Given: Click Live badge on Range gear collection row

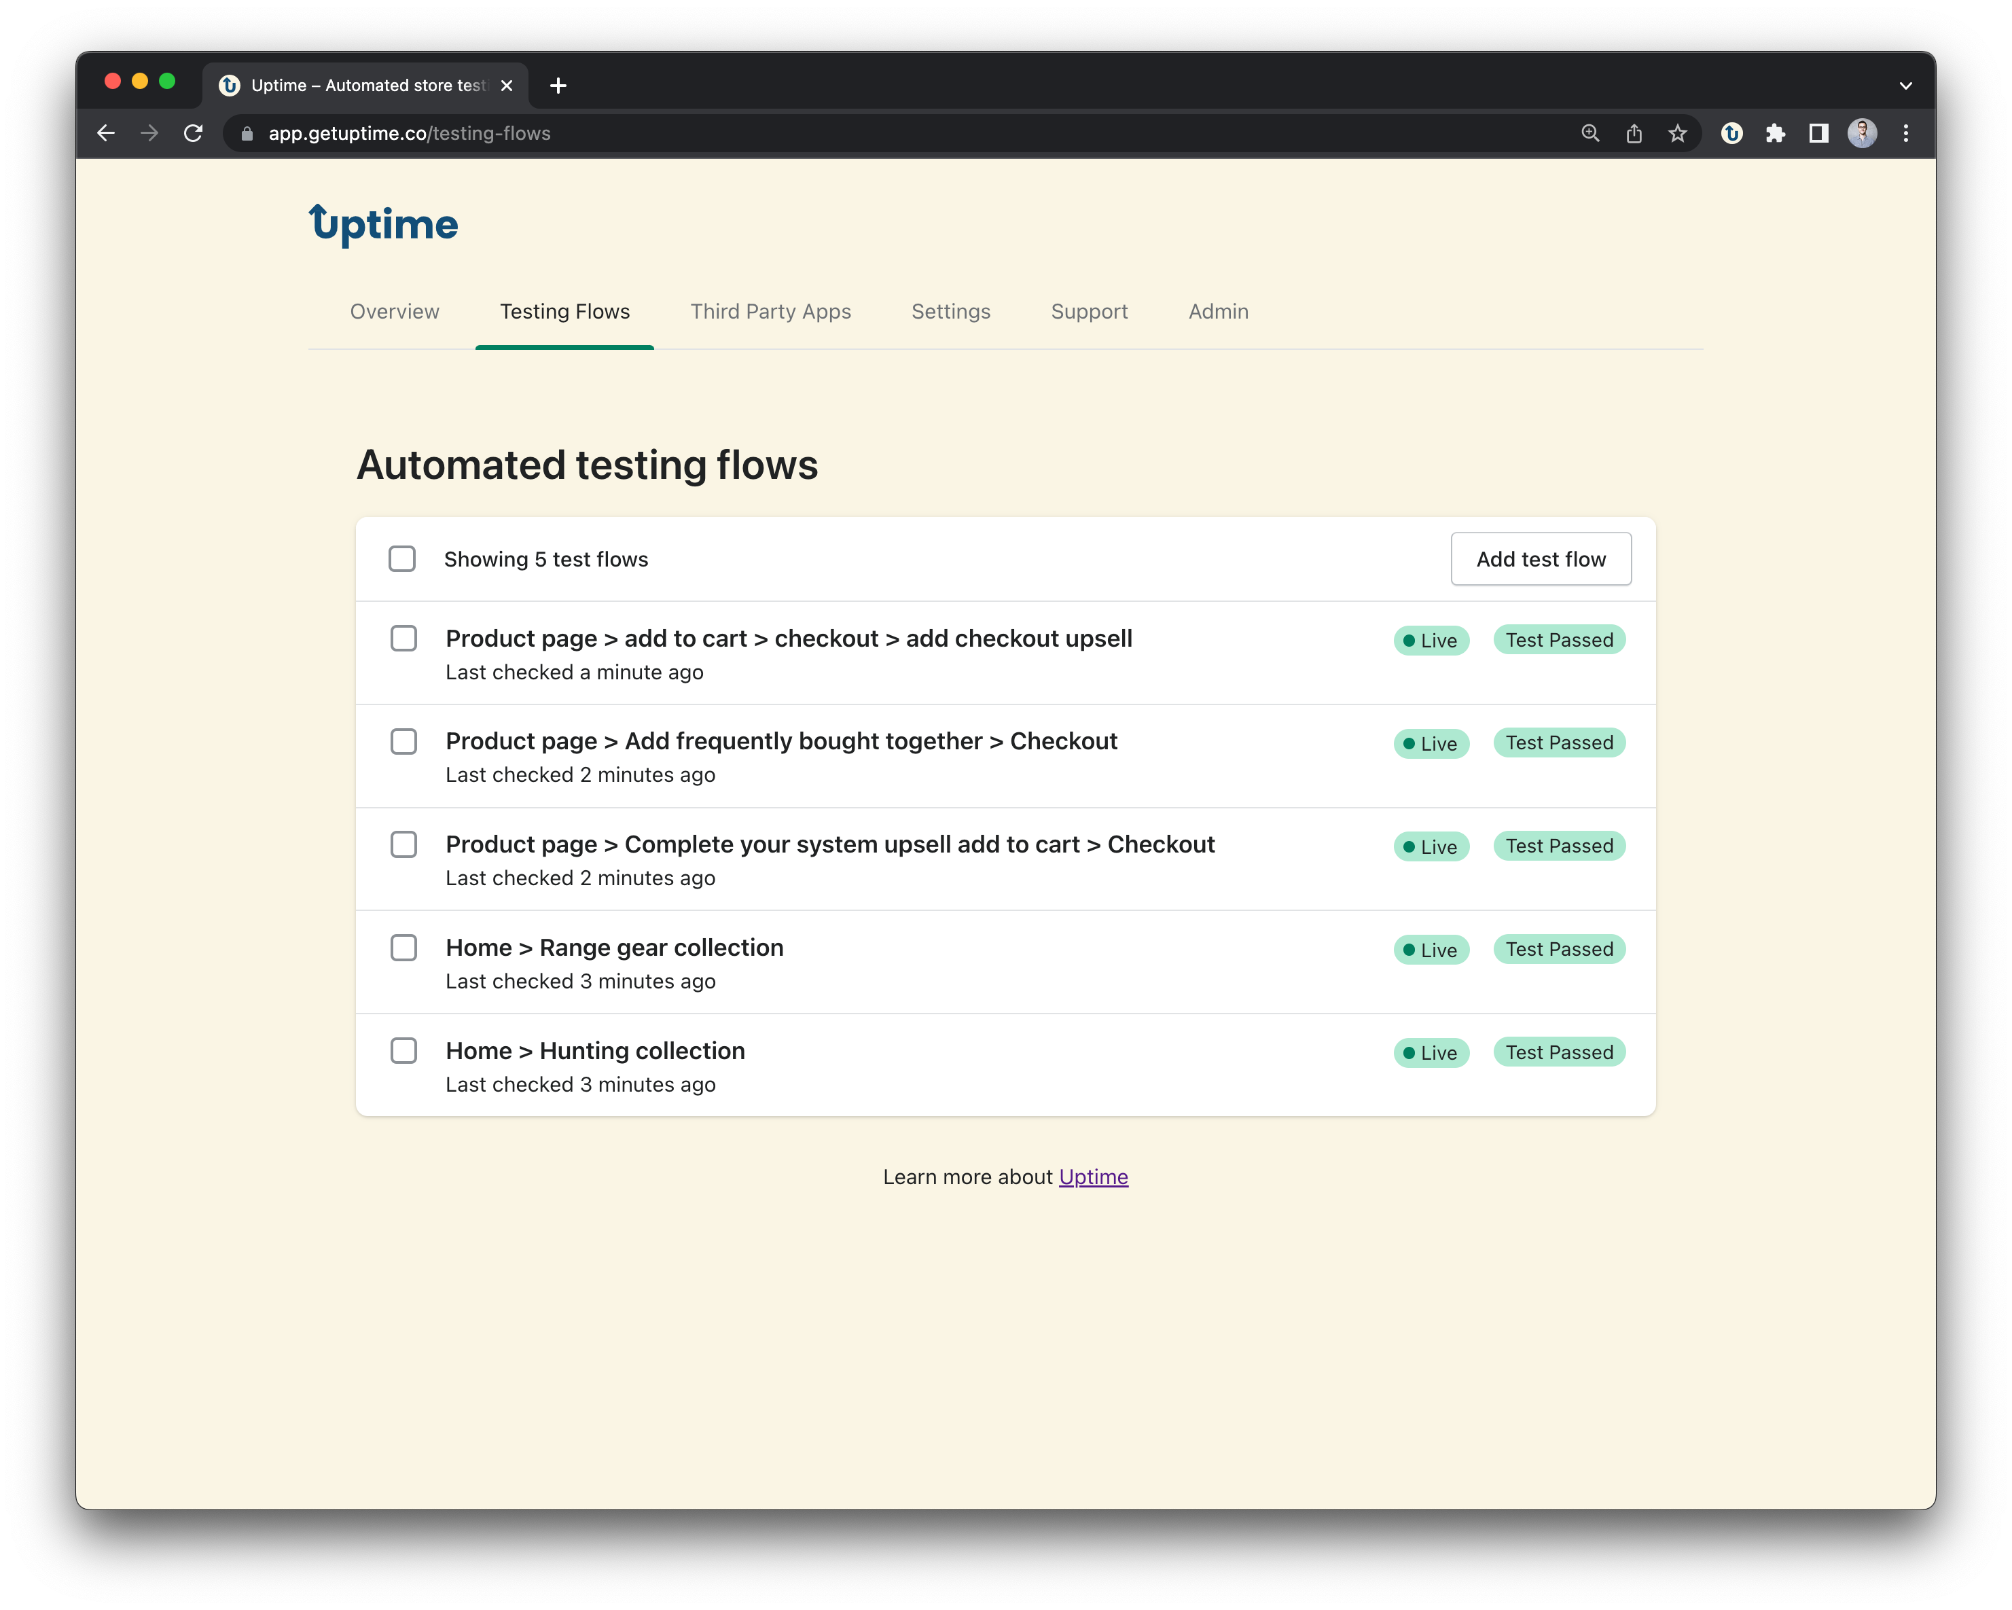Looking at the screenshot, I should (1431, 950).
